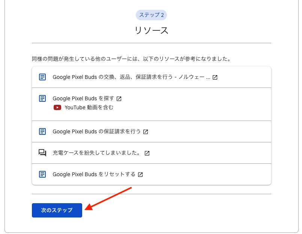Viewport: 302px width, 234px height.
Task: Open the Google Pixel Buds を探す article
Action: click(x=83, y=98)
